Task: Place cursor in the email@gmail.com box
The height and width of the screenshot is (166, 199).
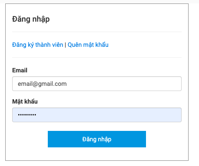Action: (x=97, y=84)
